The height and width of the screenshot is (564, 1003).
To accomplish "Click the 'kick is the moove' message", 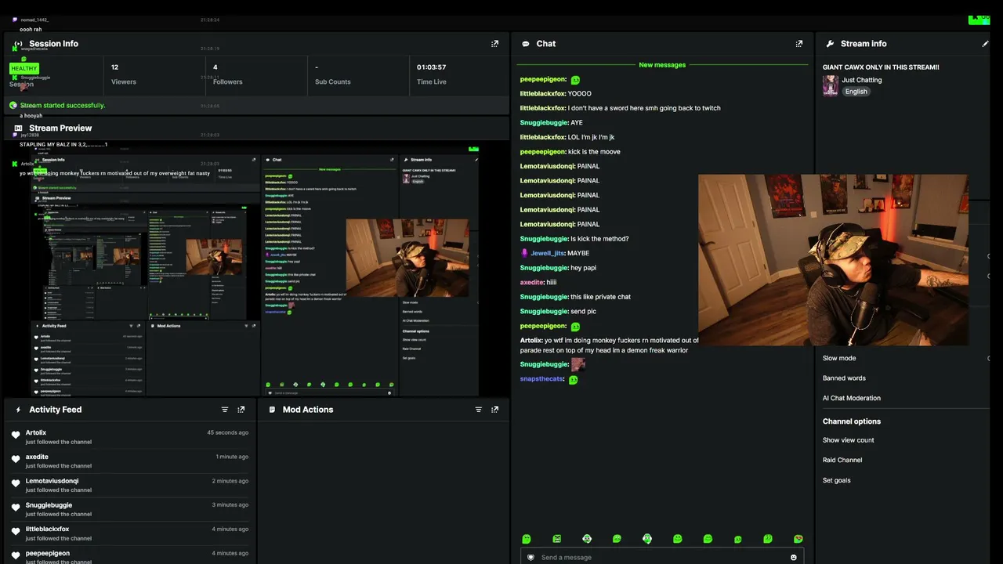I will [594, 152].
